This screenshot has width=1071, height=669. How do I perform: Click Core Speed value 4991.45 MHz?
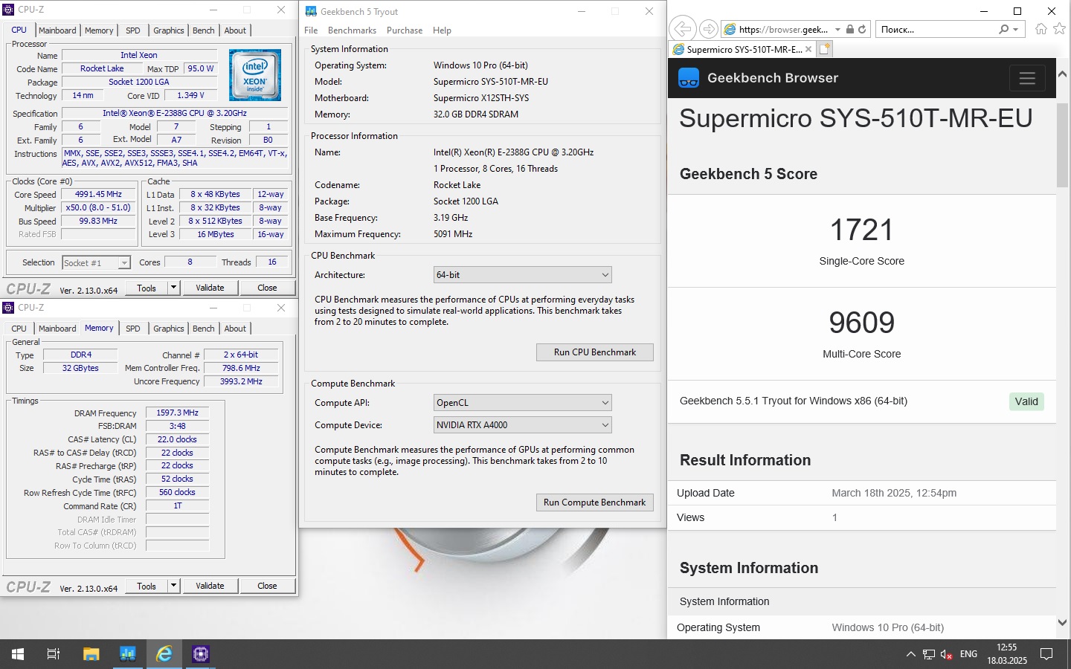point(98,195)
